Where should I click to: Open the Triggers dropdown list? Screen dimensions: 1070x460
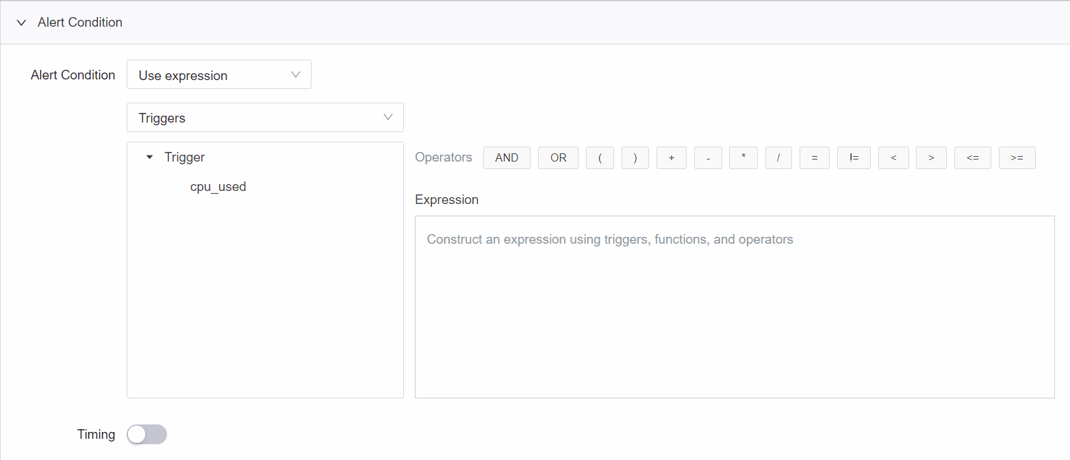coord(265,118)
